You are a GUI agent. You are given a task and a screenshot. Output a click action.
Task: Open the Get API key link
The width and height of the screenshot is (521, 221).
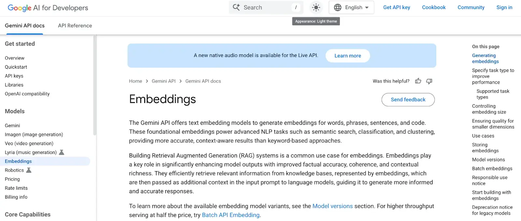(396, 7)
